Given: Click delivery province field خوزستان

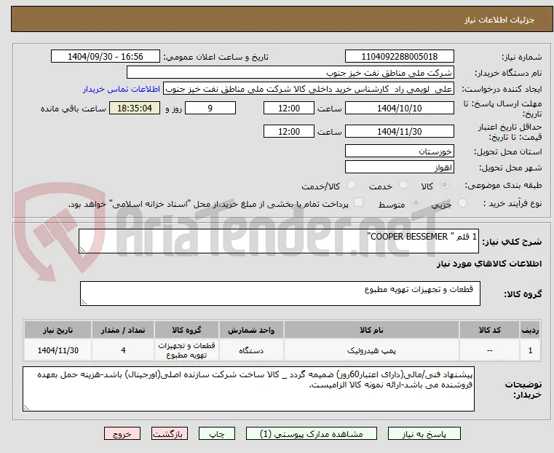Looking at the screenshot, I should (x=399, y=151).
